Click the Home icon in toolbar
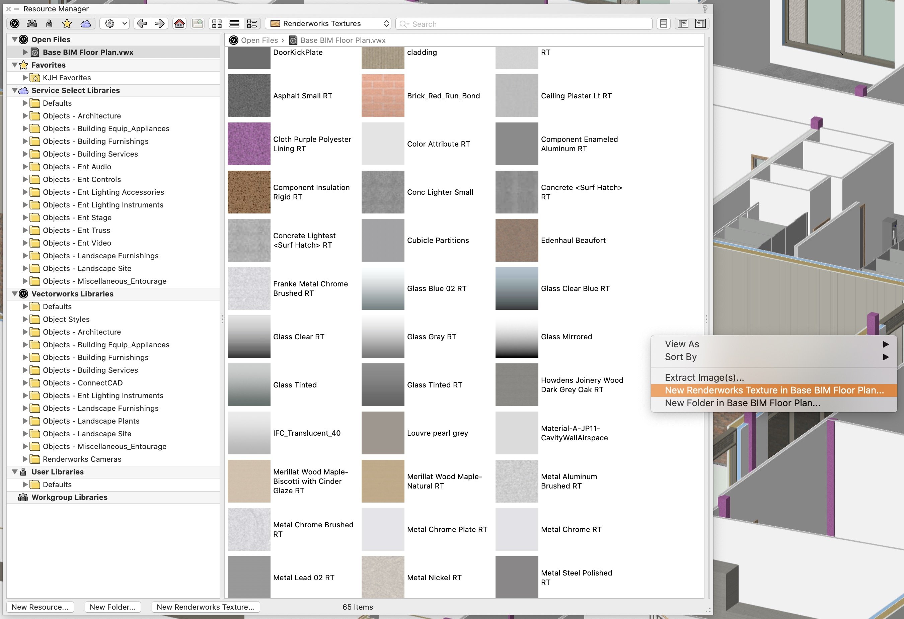Screen dimensions: 904x619 pyautogui.click(x=179, y=24)
